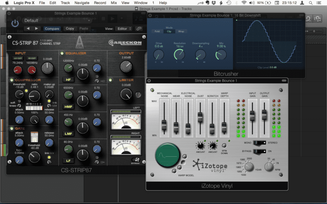Viewport: 327px width, 204px height.
Task: Open the Track menu
Action: coord(65,3)
